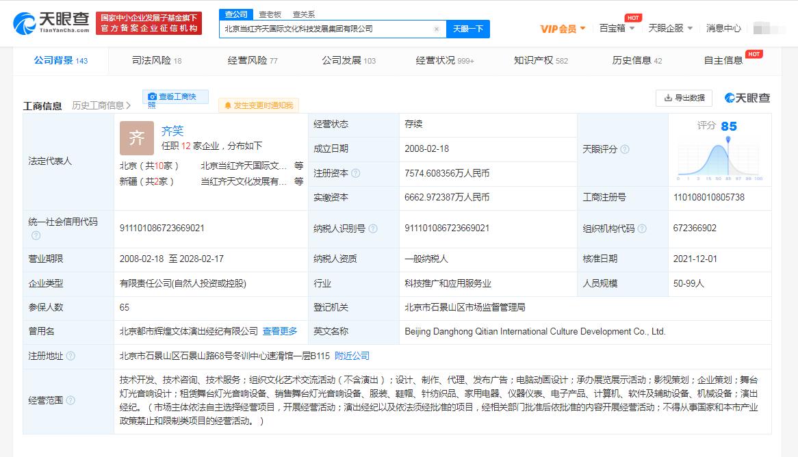Click the 组织机构代码 value 672366902
This screenshot has width=798, height=457.
pos(695,228)
